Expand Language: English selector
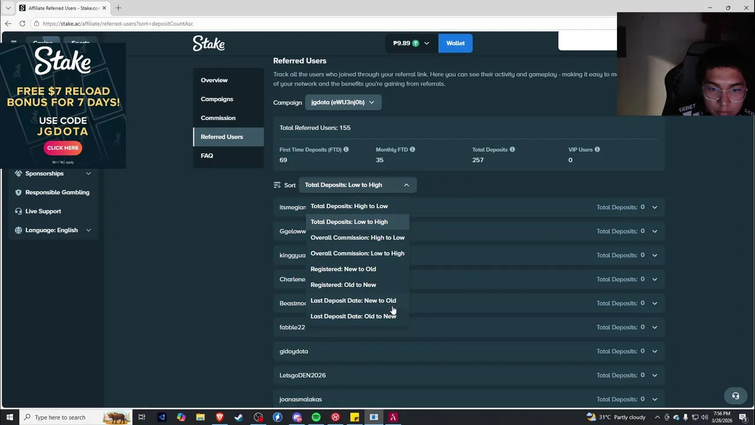Screen dimensions: 755x425 pyautogui.click(x=88, y=230)
